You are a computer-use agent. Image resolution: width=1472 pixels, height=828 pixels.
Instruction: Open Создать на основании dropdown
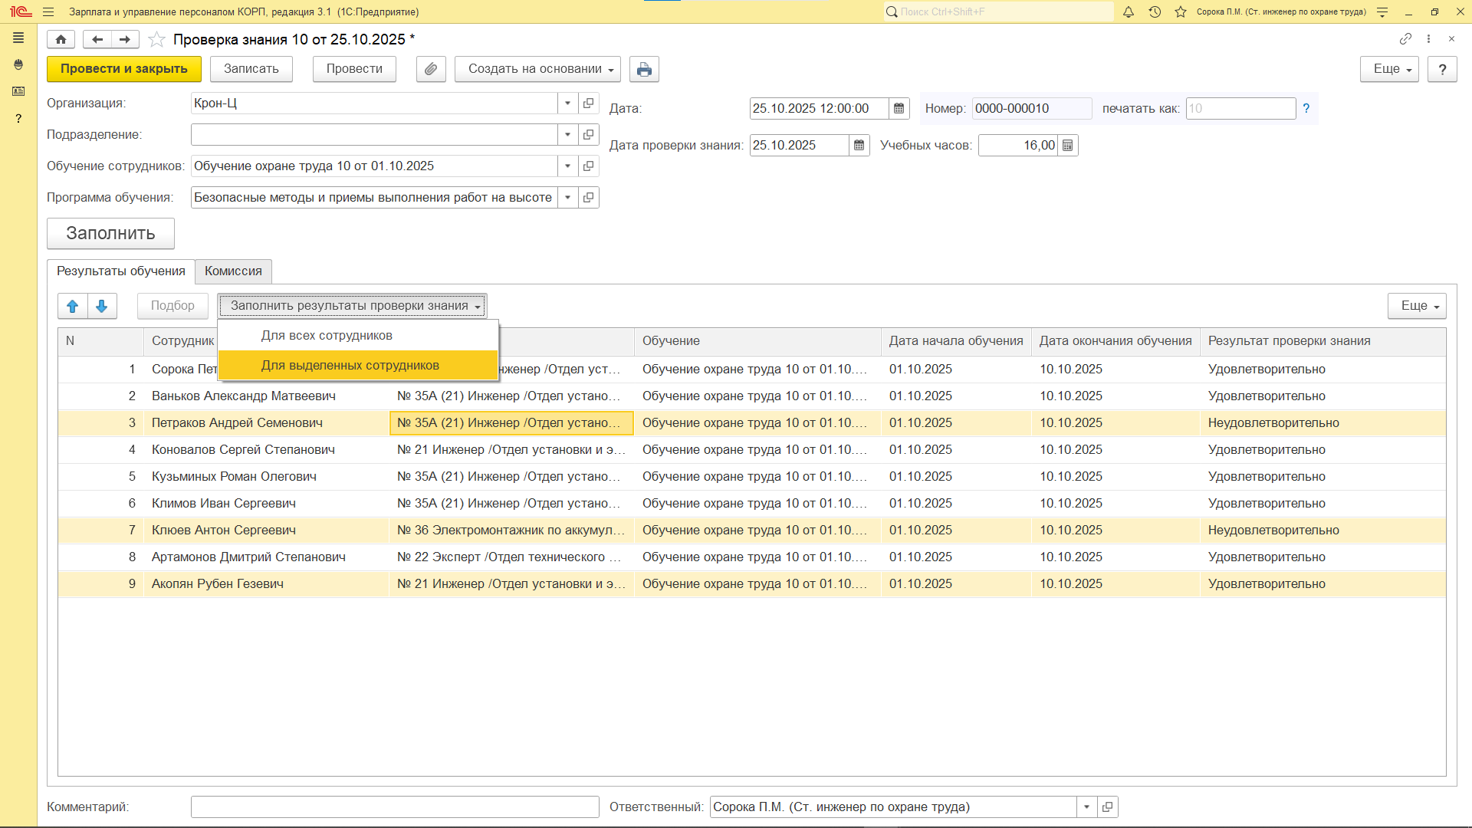click(537, 69)
